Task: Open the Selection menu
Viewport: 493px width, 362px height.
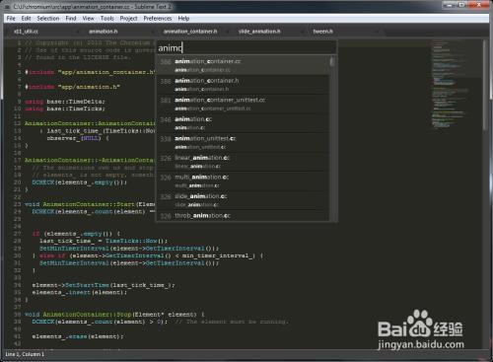Action: [x=48, y=19]
